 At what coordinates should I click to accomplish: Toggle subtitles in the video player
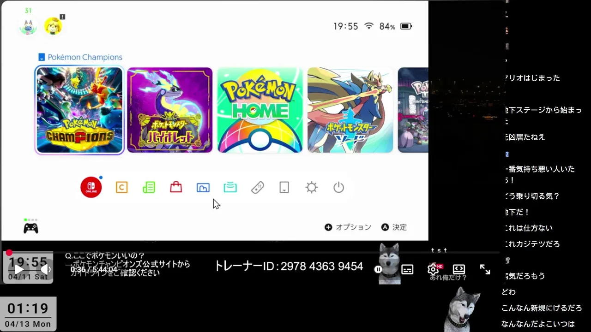pyautogui.click(x=407, y=269)
